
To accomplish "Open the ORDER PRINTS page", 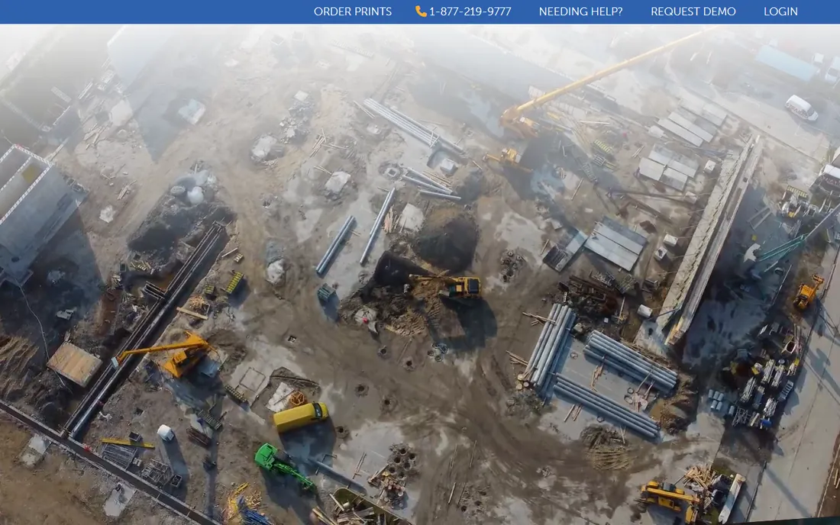I will tap(353, 11).
